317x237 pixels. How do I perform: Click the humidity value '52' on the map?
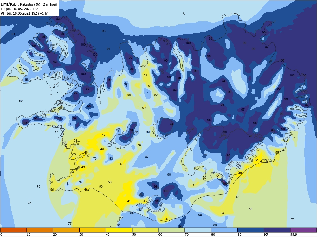(x=145, y=76)
